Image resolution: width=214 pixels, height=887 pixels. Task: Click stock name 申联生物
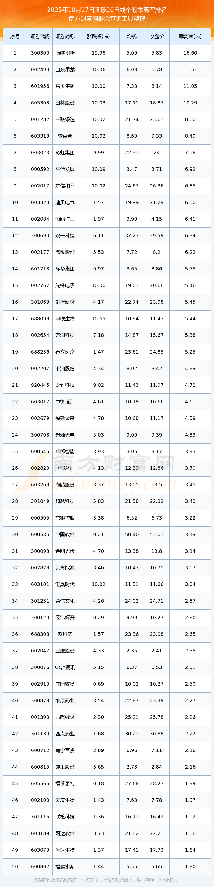[65, 318]
